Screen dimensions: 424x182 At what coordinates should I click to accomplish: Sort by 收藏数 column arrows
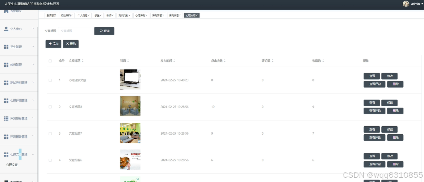pyautogui.click(x=323, y=61)
